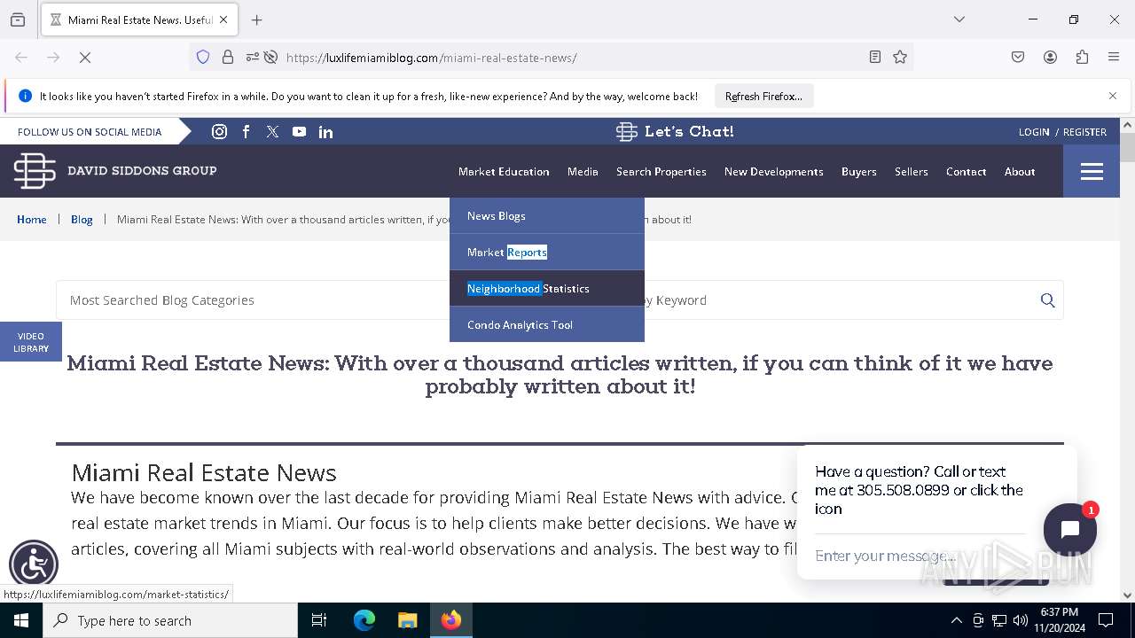The image size is (1135, 638).
Task: Open the Firefox account icon
Action: tap(1050, 58)
